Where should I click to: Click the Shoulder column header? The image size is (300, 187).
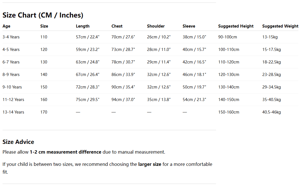coord(156,26)
